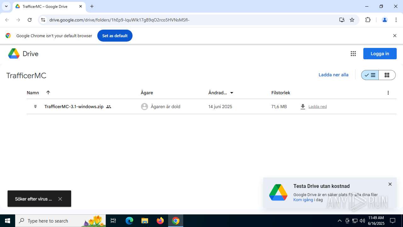Viewport: 403px width, 227px height.
Task: Click the taskbar search box
Action: [61, 221]
